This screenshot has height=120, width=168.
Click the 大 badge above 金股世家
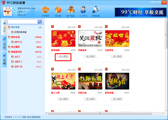pos(106,26)
